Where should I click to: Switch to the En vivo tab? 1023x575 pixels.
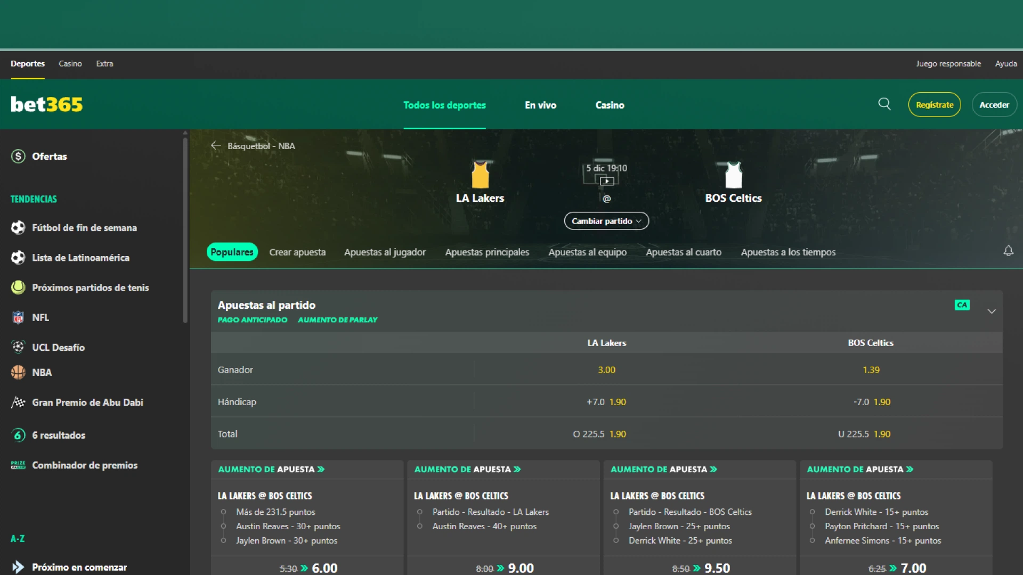tap(540, 105)
